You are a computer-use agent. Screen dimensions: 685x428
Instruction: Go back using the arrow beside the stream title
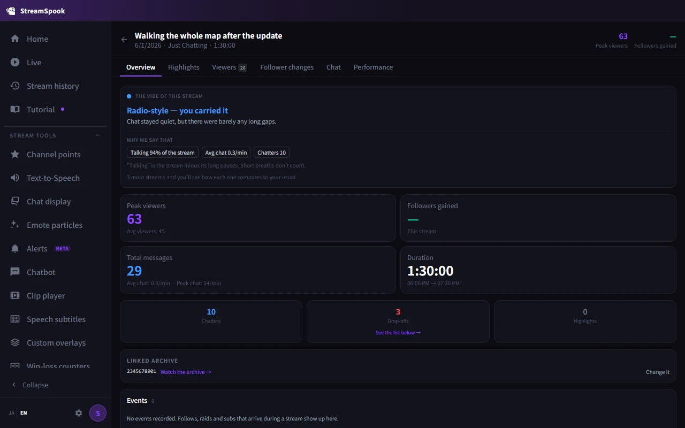pos(124,40)
